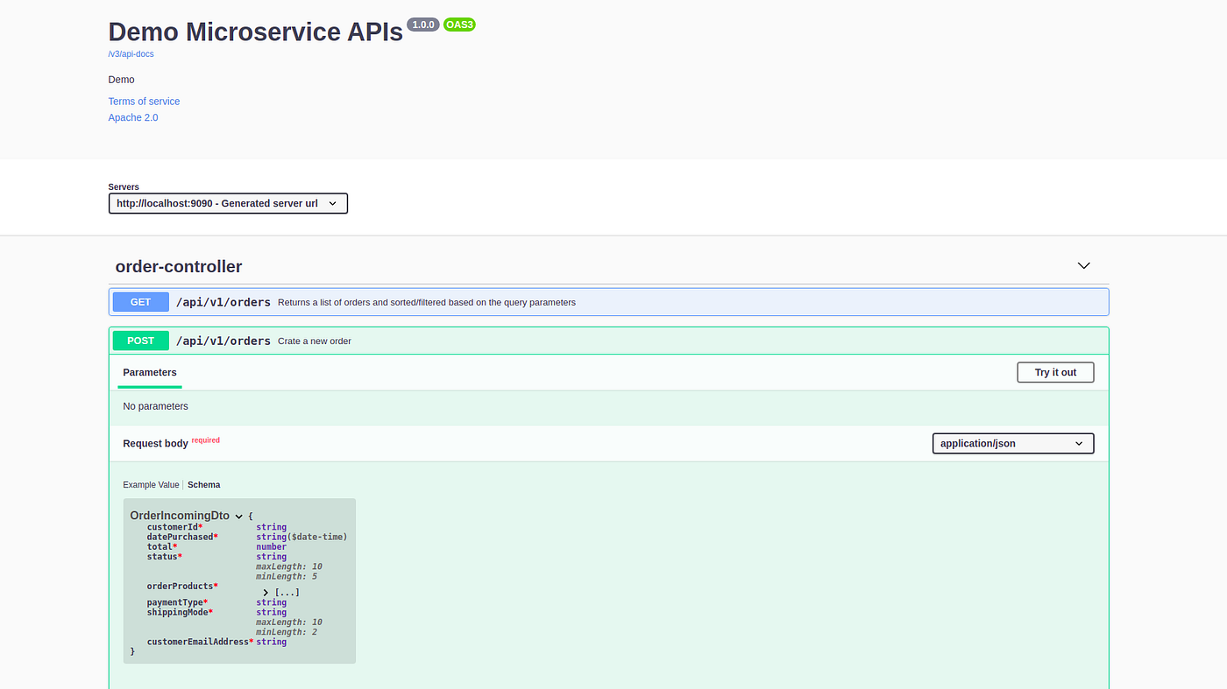This screenshot has height=689, width=1227.
Task: Open the Apache 2.0 license link
Action: pos(132,116)
